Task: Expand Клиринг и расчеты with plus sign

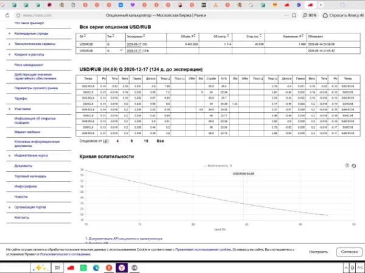Action: point(10,55)
